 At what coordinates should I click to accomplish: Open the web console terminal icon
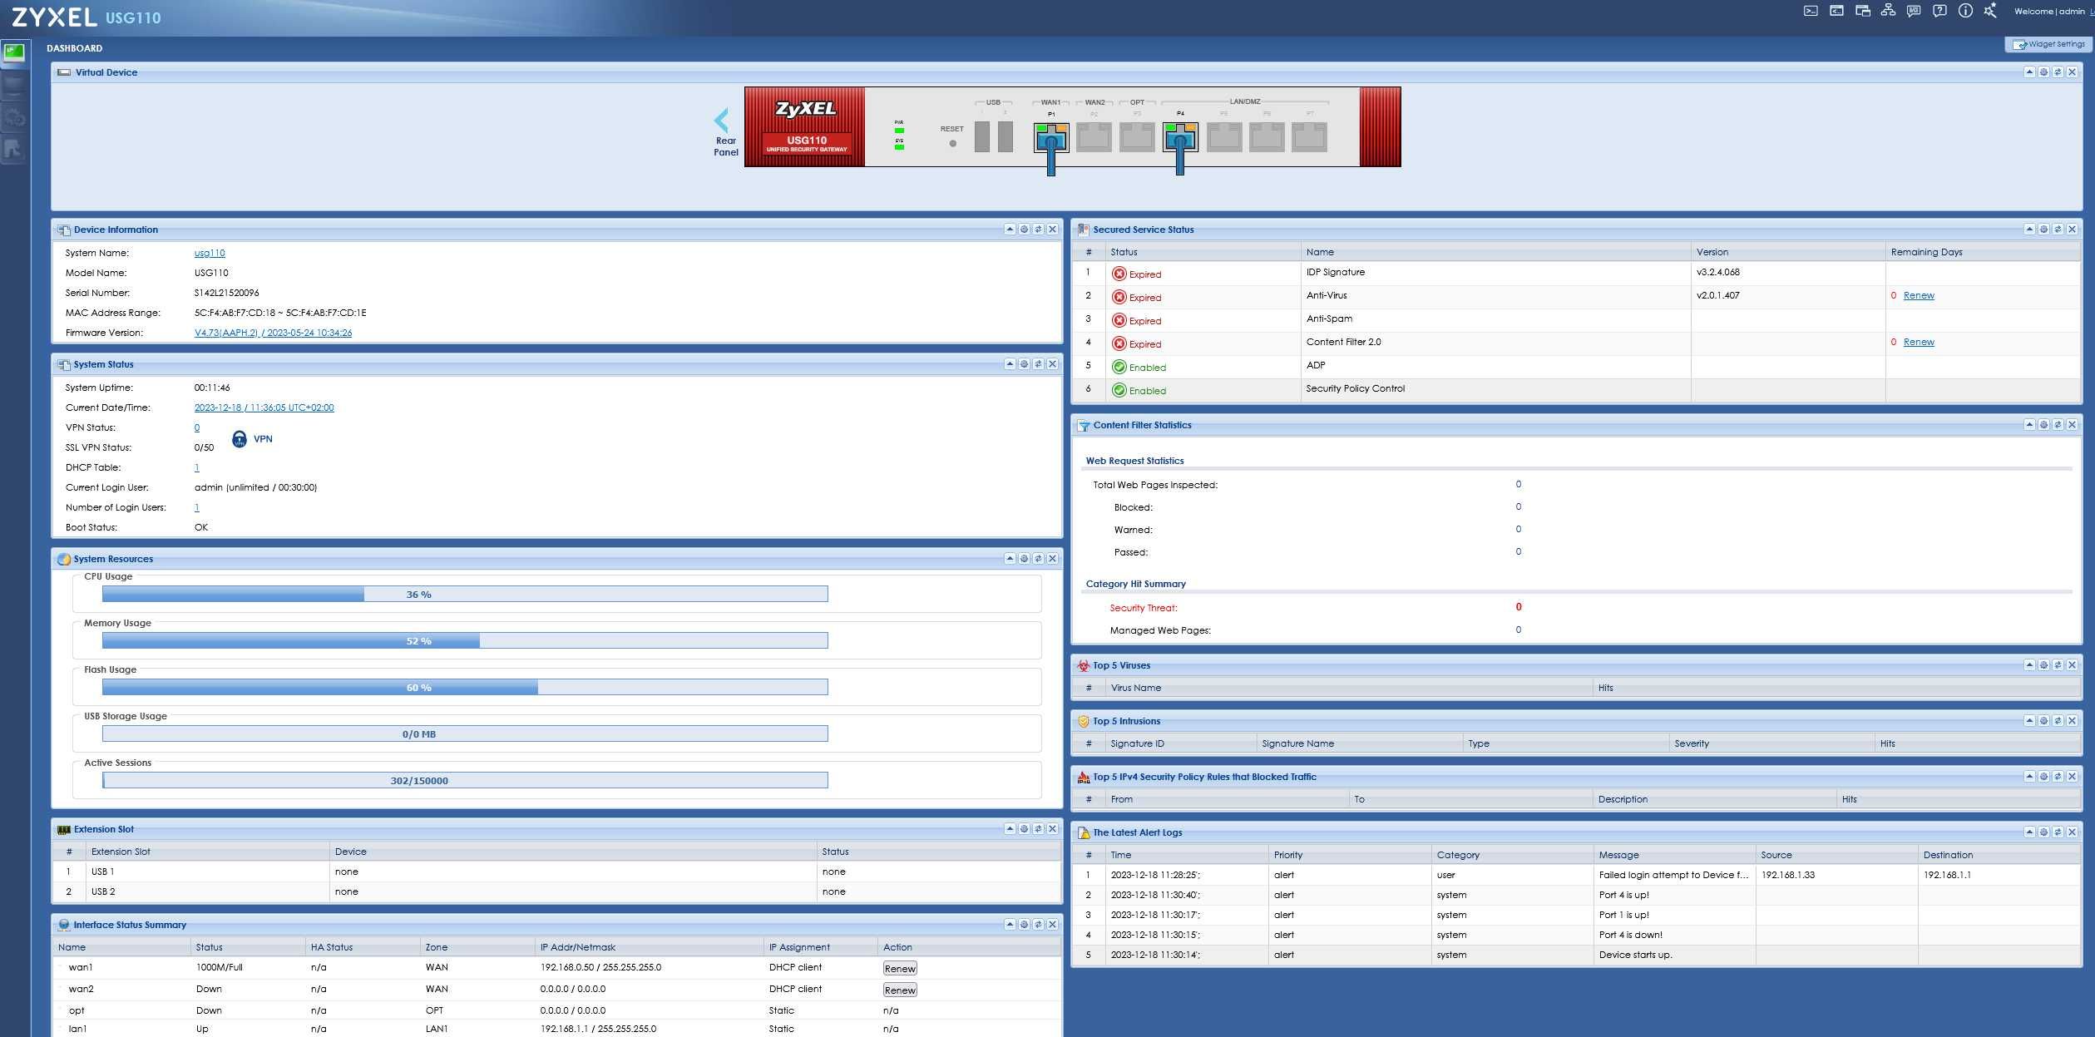(1811, 11)
